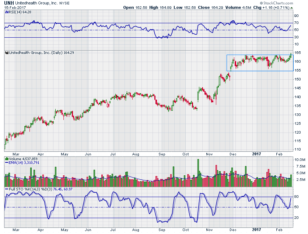Screen dimensions: 308x234
Task: Click the 130 price axis label
Action: [x=298, y=115]
